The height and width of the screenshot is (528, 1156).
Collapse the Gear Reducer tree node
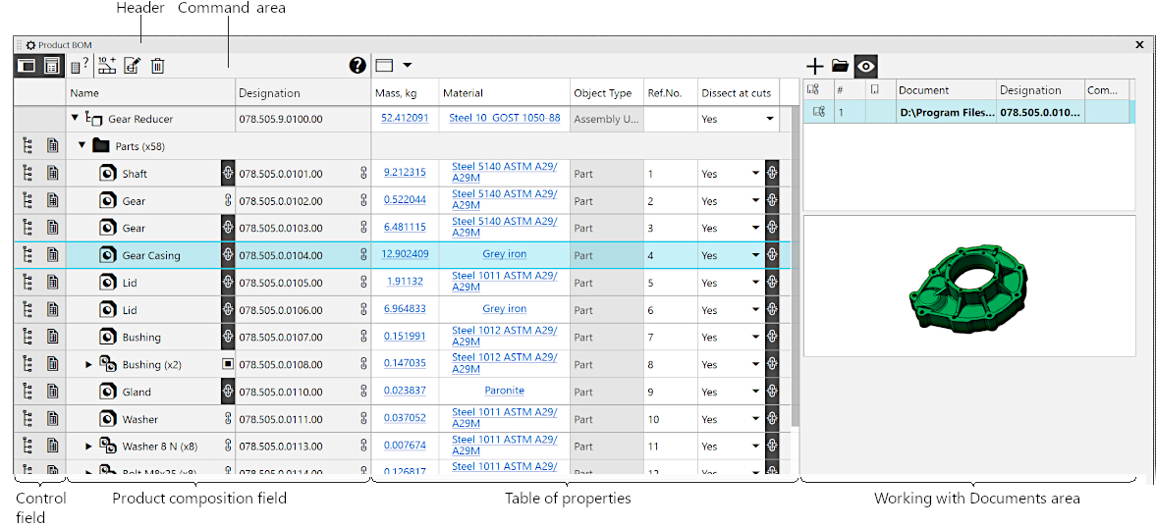tap(76, 119)
